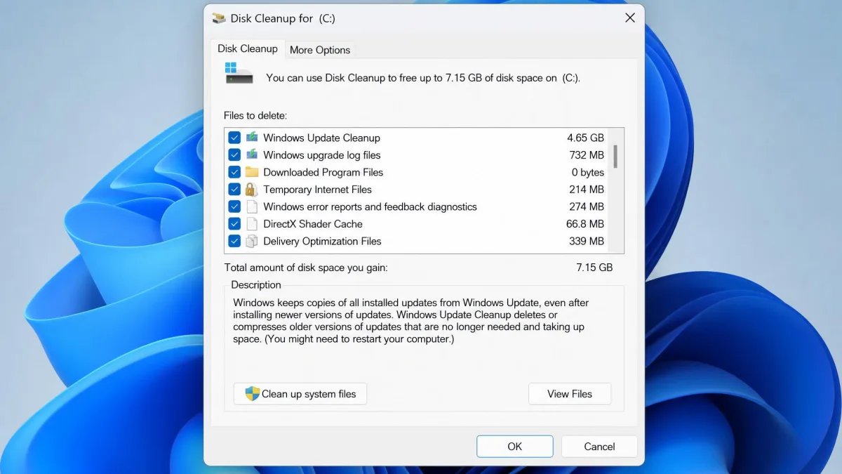Switch to the More Options tab

click(320, 50)
